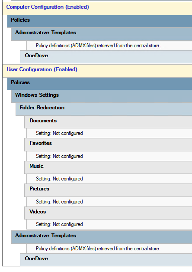Select ADMX central store note under User Configuration
This screenshot has width=192, height=272.
(98, 249)
